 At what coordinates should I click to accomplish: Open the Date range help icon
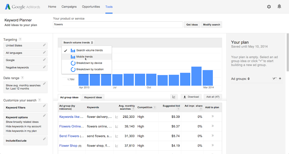[x=22, y=78]
